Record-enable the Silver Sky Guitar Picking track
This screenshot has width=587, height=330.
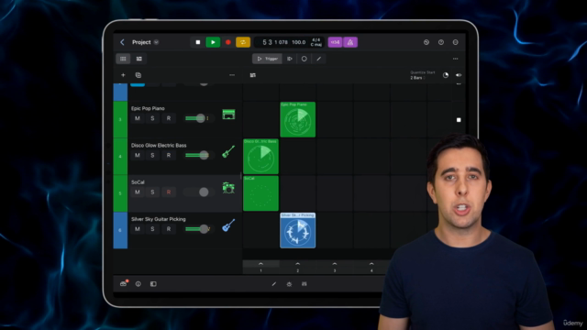coord(169,229)
